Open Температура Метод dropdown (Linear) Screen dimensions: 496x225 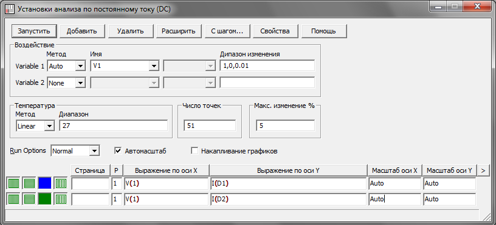point(35,126)
